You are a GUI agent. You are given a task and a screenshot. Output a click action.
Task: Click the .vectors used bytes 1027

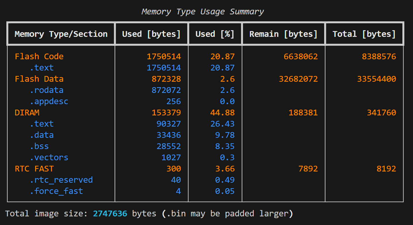pyautogui.click(x=171, y=157)
